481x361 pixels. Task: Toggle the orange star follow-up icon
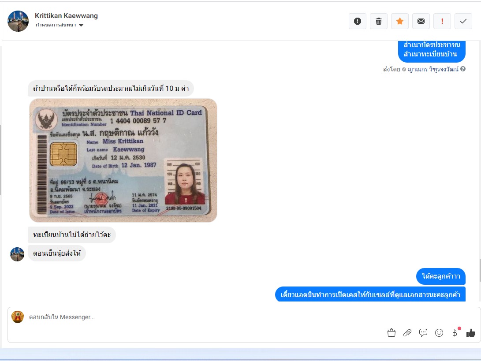tap(400, 21)
